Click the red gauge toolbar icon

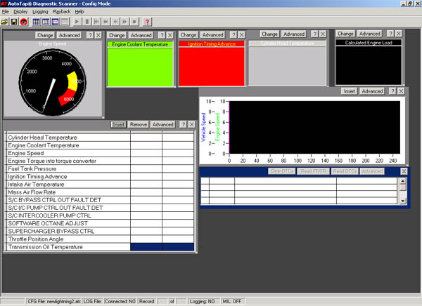tap(23, 22)
